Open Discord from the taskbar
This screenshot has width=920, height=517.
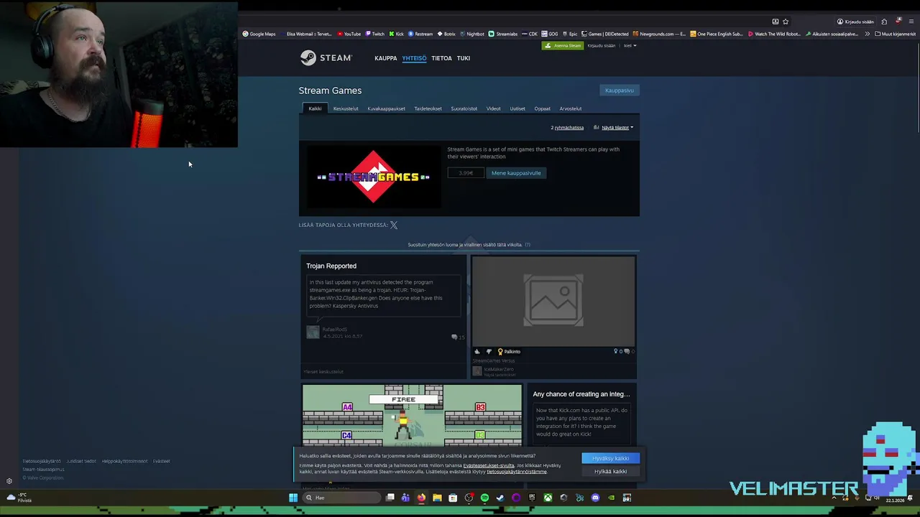(595, 498)
